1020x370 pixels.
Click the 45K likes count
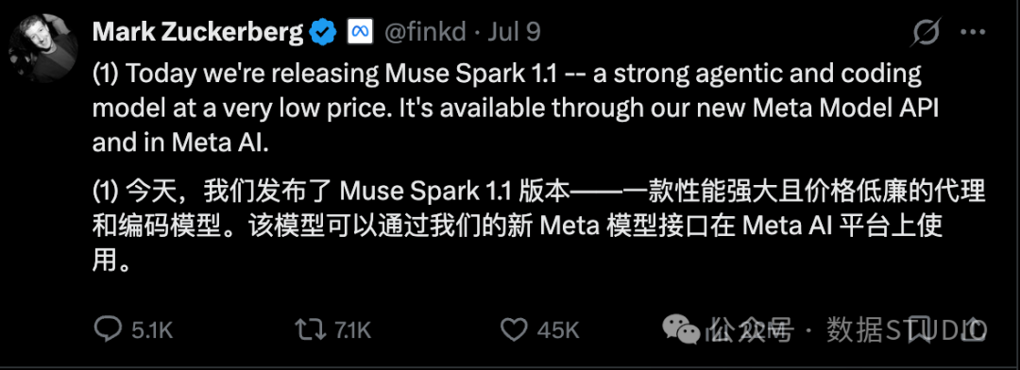pyautogui.click(x=558, y=331)
